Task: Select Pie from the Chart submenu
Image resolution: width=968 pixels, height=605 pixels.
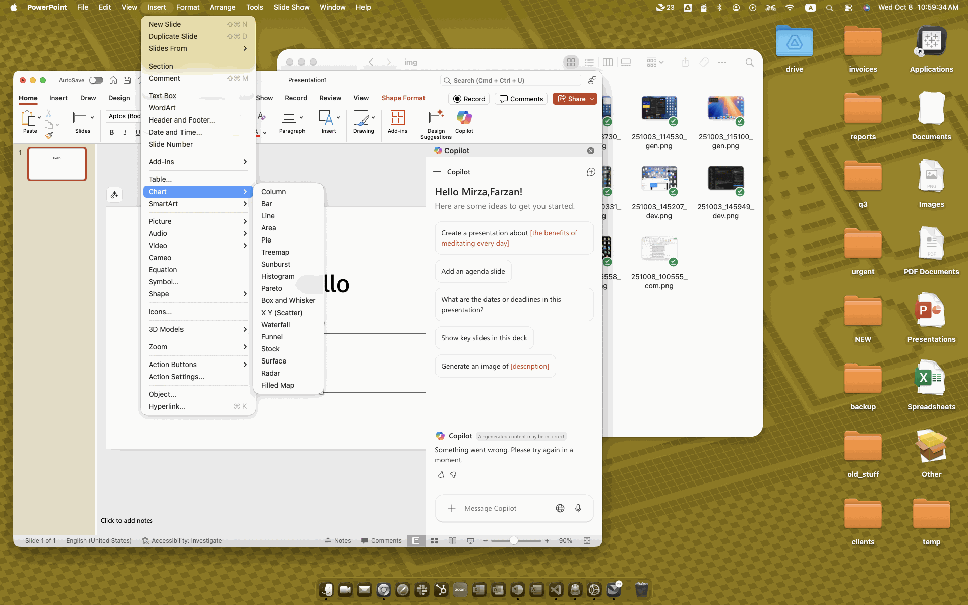Action: (x=266, y=240)
